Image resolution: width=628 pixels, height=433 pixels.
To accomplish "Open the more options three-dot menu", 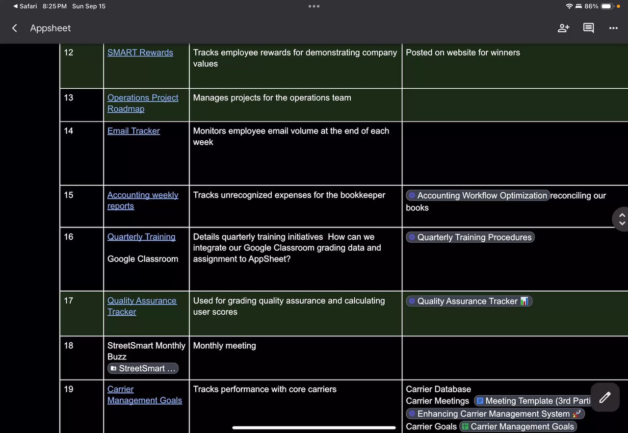I will coord(613,28).
